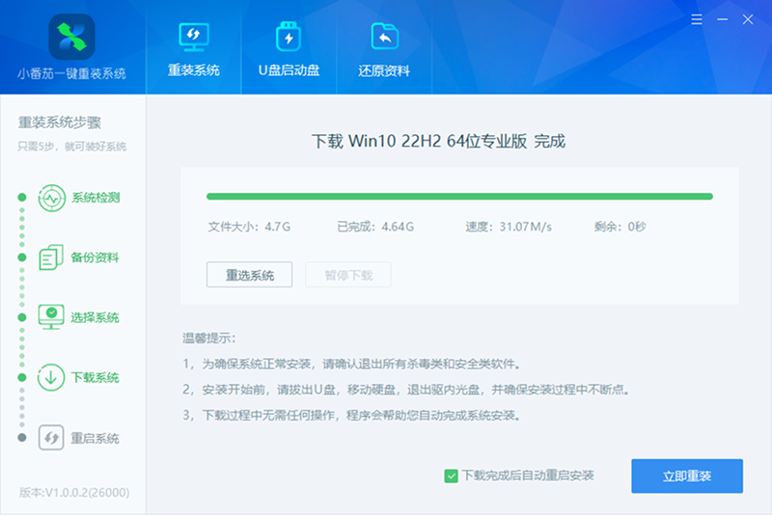This screenshot has width=772, height=515.
Task: Click the 小番茄 app logo icon
Action: coord(71,37)
